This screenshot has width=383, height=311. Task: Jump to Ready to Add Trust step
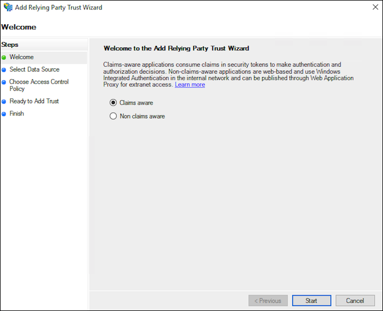click(x=34, y=101)
